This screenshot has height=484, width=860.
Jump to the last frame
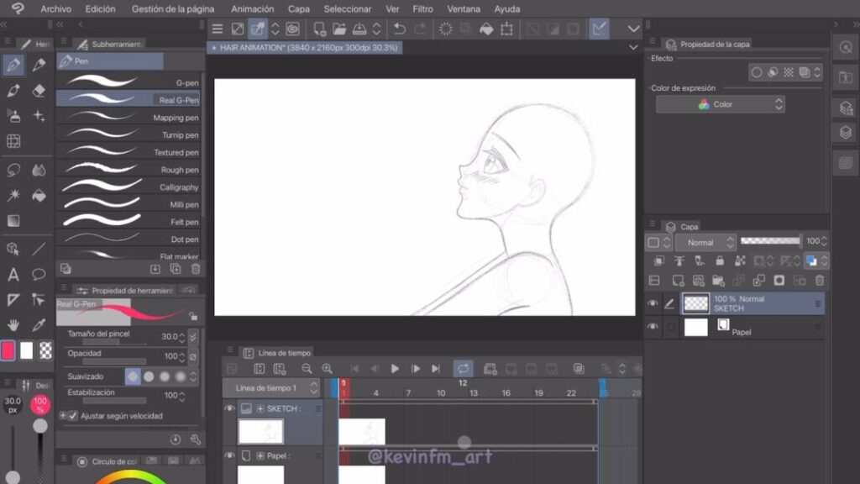point(436,369)
